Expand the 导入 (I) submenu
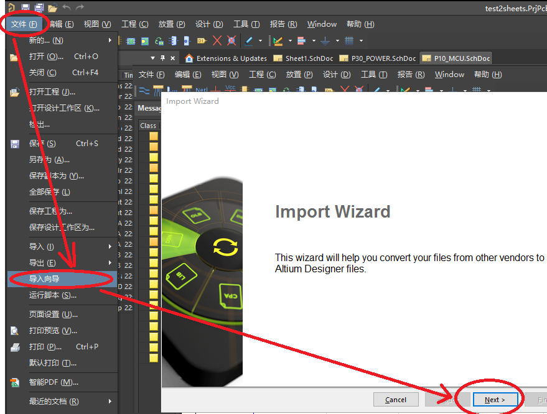Screen dimensions: 547x414 pyautogui.click(x=63, y=247)
